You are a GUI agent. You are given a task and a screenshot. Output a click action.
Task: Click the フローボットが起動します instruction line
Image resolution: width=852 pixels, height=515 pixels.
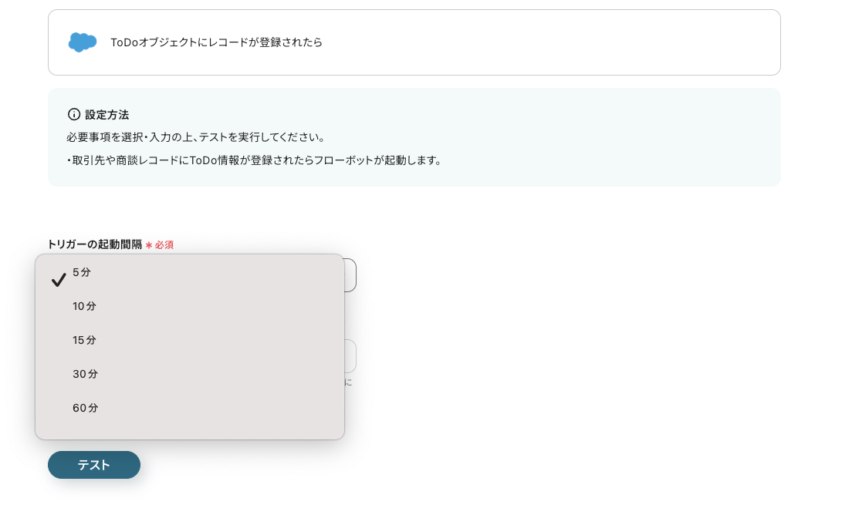click(x=255, y=160)
